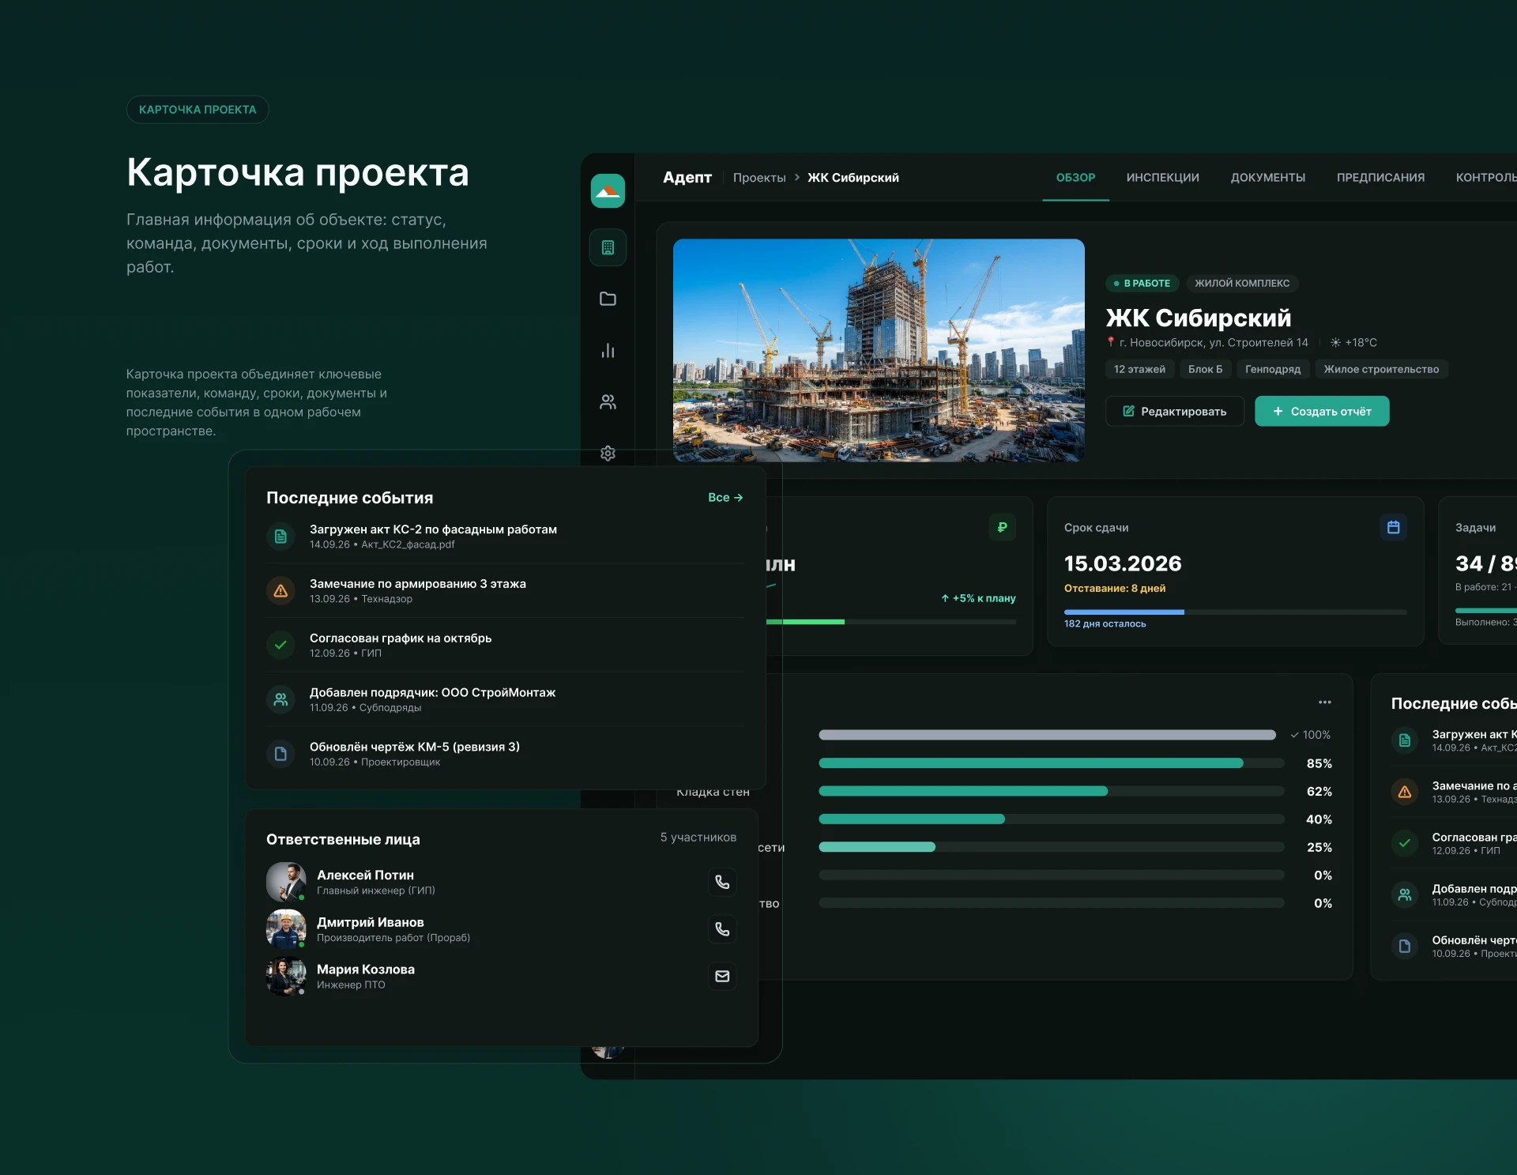The width and height of the screenshot is (1517, 1175).
Task: Open the buildings section in sidebar
Action: 608,248
